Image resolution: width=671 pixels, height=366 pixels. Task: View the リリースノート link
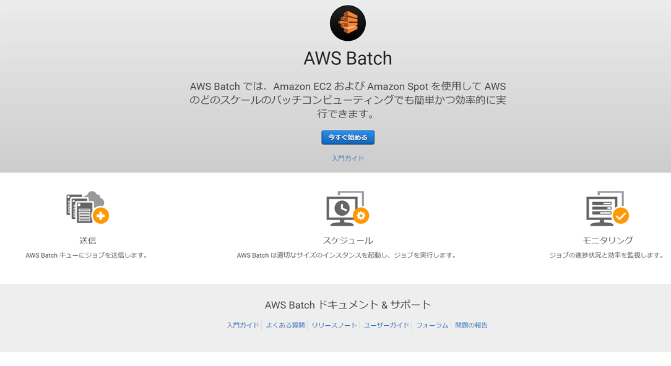(x=334, y=325)
